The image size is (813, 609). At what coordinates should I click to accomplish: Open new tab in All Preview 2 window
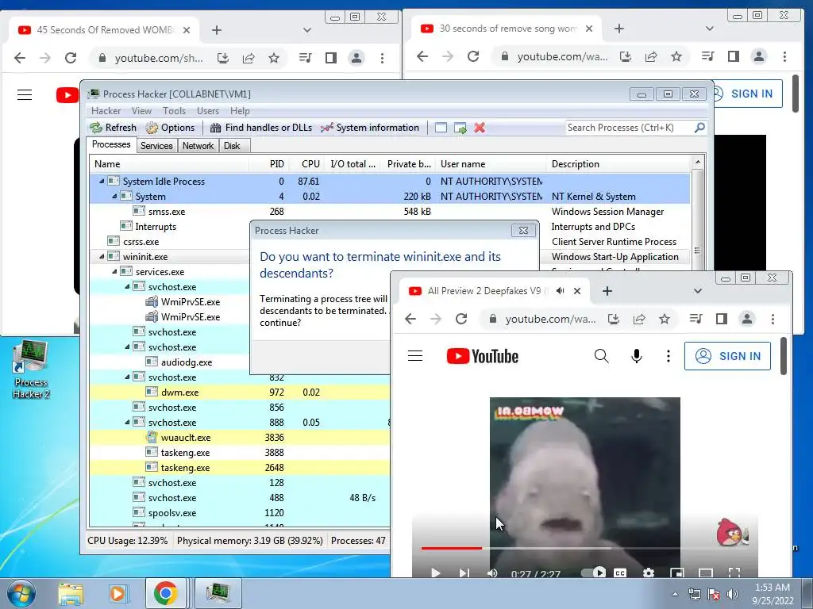click(607, 291)
